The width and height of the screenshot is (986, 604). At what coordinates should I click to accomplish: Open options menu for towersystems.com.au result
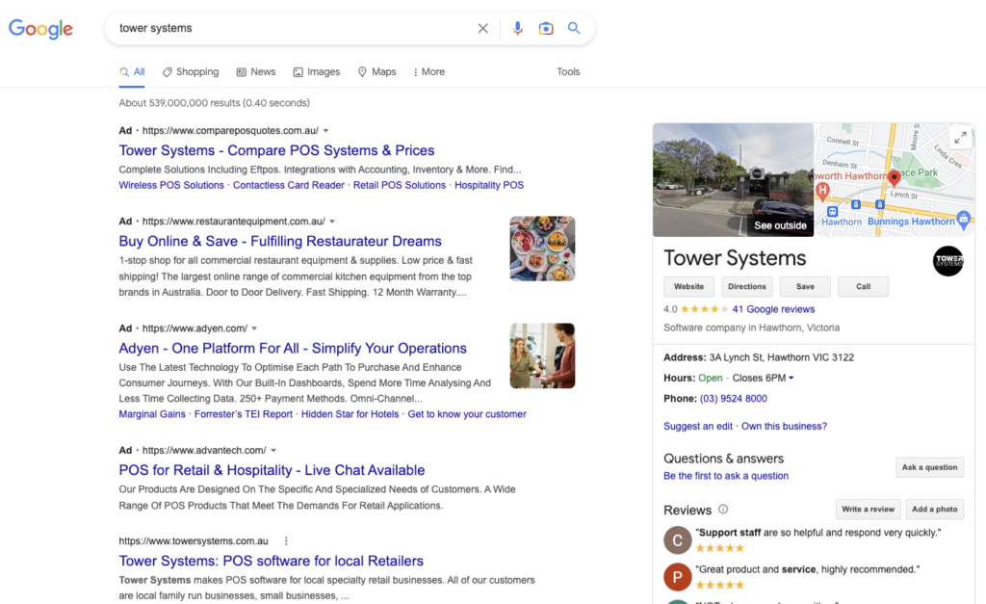(x=286, y=541)
